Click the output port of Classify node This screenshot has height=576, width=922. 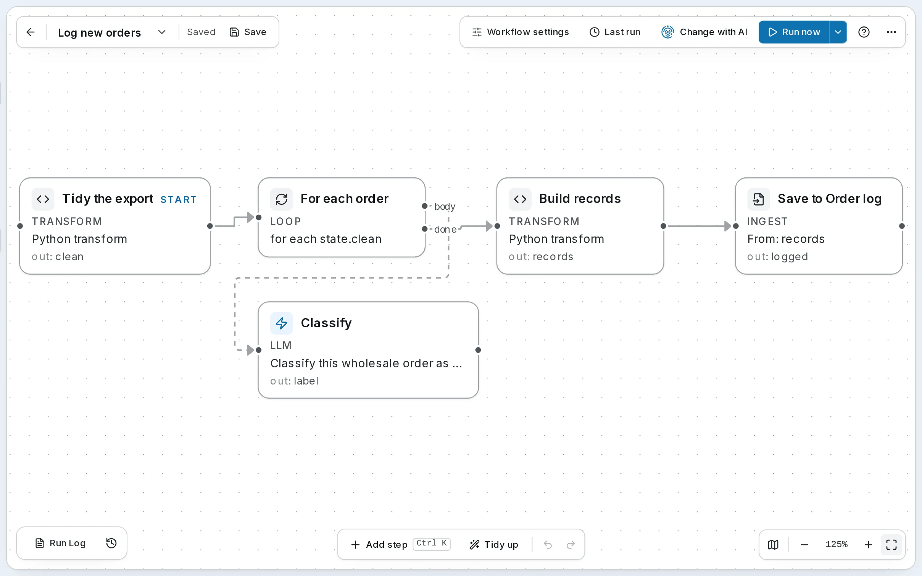point(478,350)
